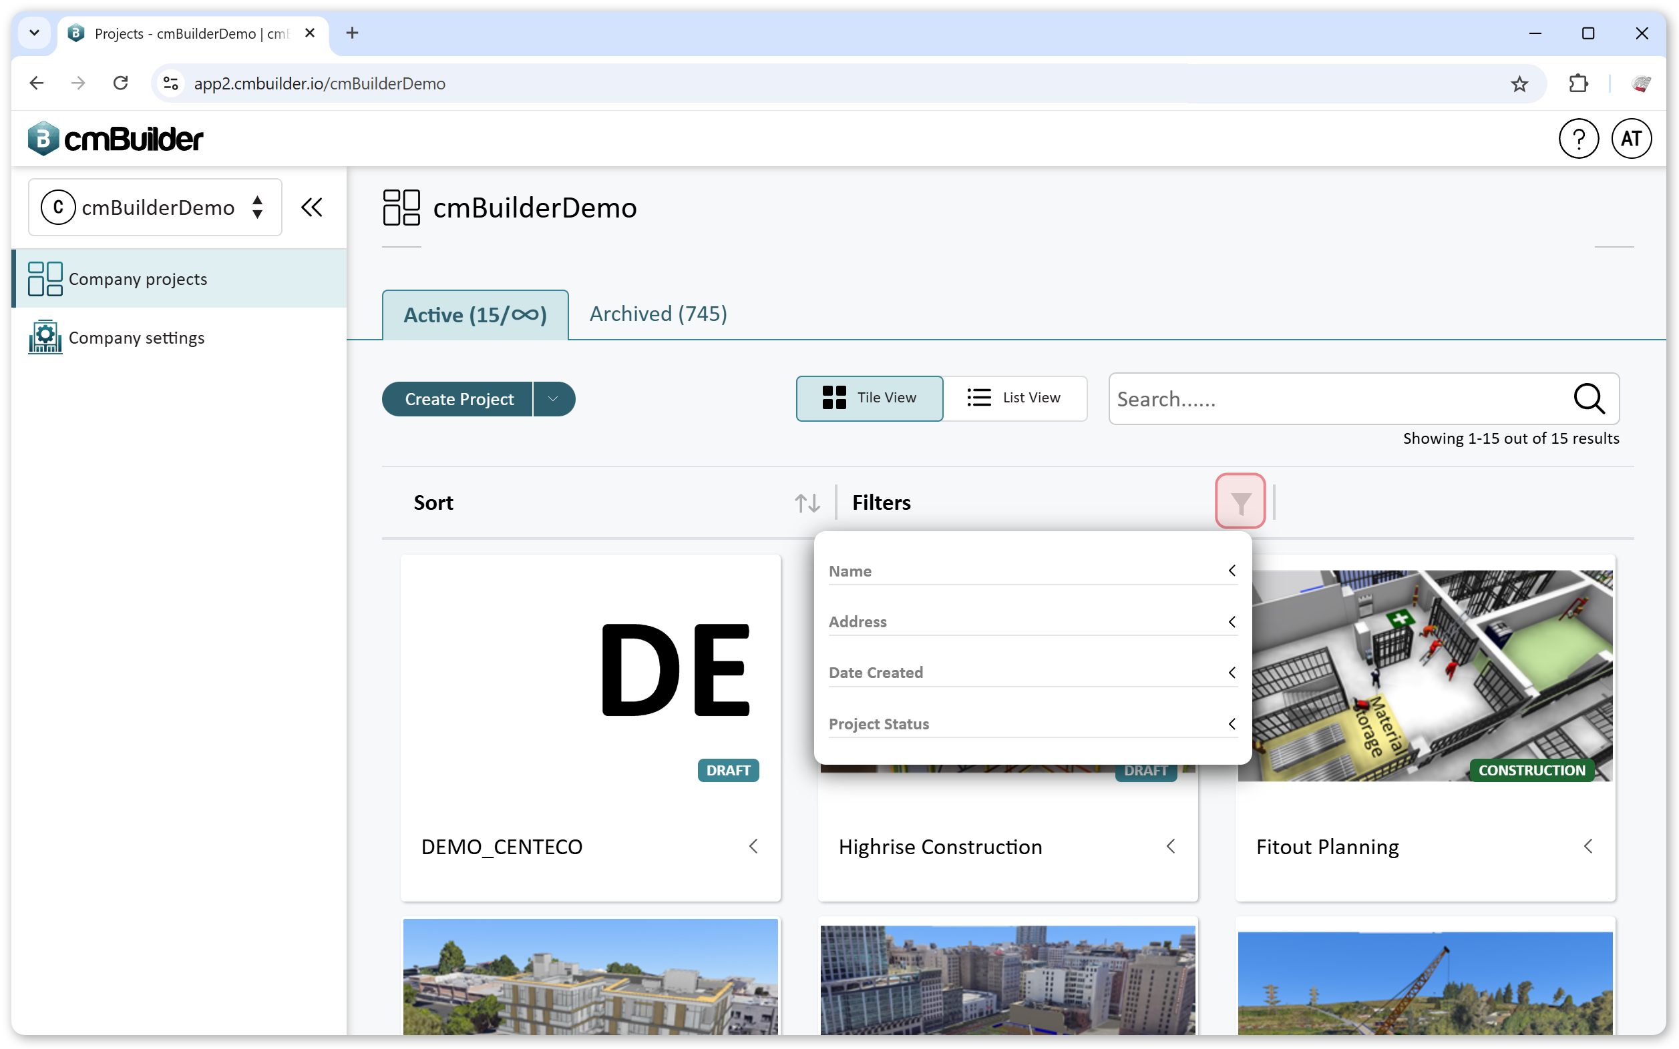Open a new browser tab
The image size is (1679, 1049).
coord(352,33)
